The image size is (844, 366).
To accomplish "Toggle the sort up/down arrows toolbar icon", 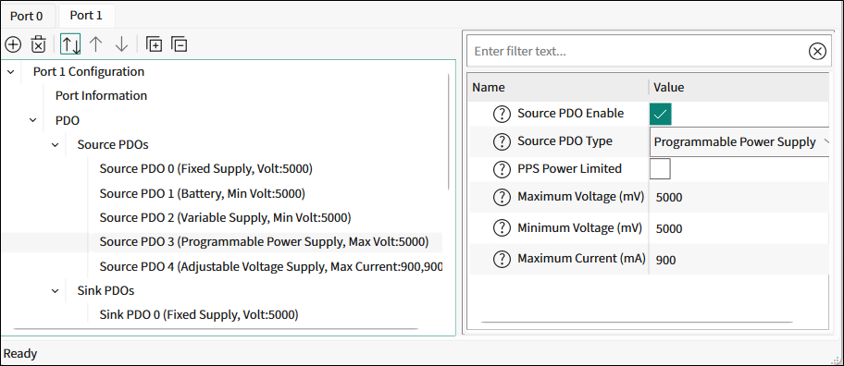I will point(70,44).
